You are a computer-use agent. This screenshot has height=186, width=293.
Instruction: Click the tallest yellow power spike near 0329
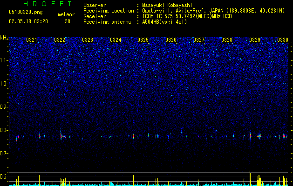tap(250, 178)
